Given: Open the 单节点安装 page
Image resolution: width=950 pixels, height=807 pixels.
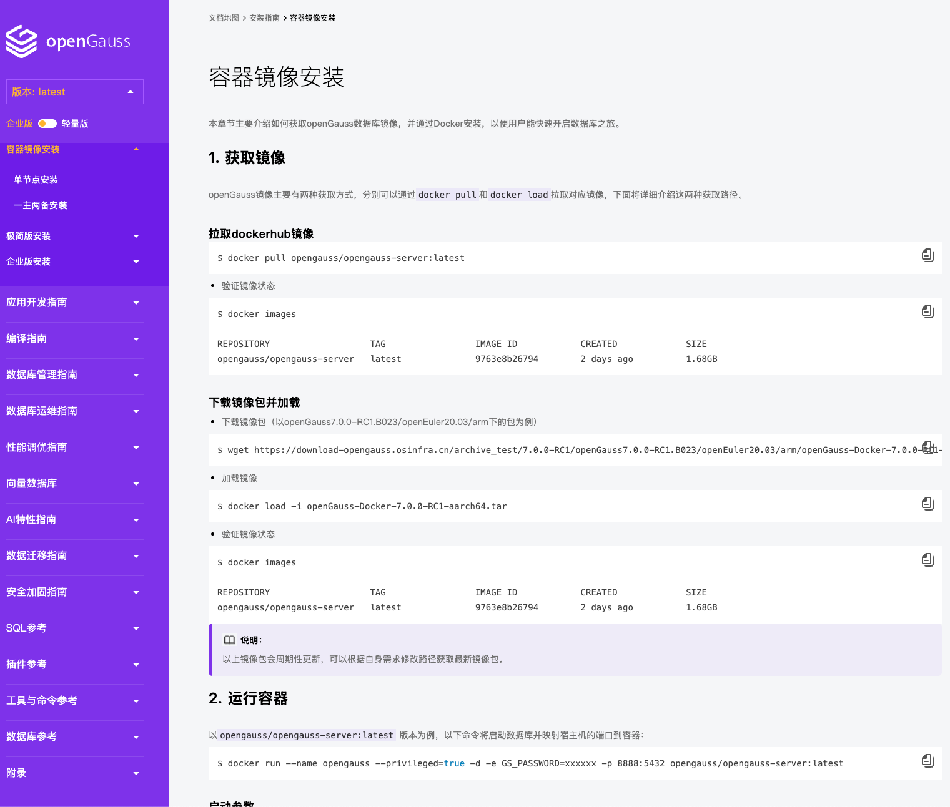Looking at the screenshot, I should [36, 180].
